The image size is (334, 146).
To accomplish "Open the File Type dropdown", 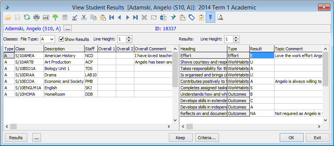I will click(x=51, y=39).
